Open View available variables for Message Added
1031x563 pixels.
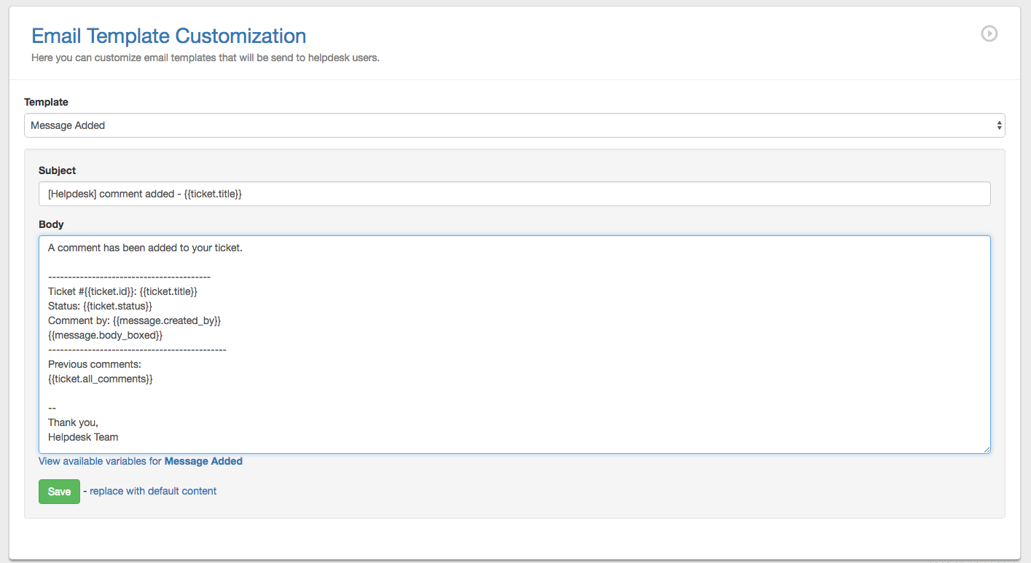pos(141,461)
